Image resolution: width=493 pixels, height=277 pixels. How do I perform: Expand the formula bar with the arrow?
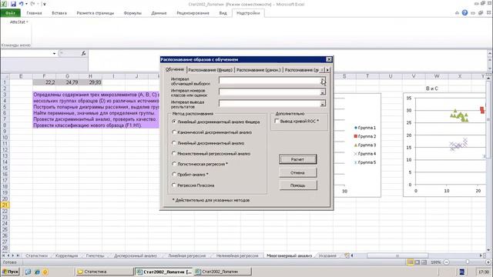(490, 53)
